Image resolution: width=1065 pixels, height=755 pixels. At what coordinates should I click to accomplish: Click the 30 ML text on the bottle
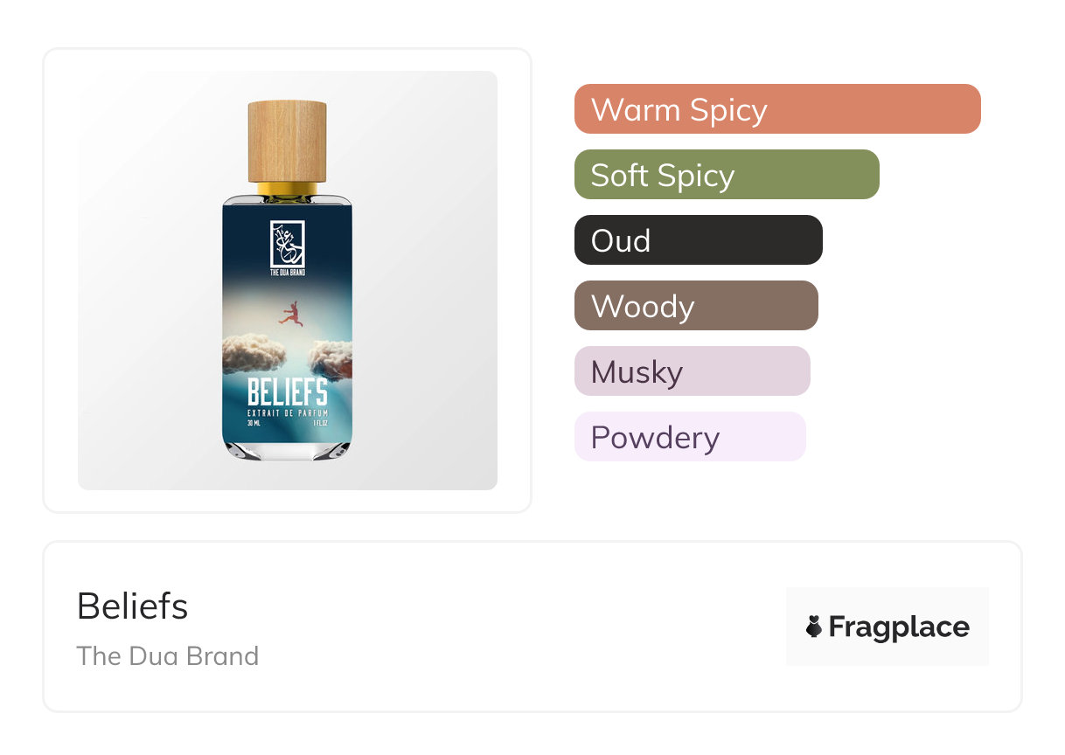click(x=254, y=424)
